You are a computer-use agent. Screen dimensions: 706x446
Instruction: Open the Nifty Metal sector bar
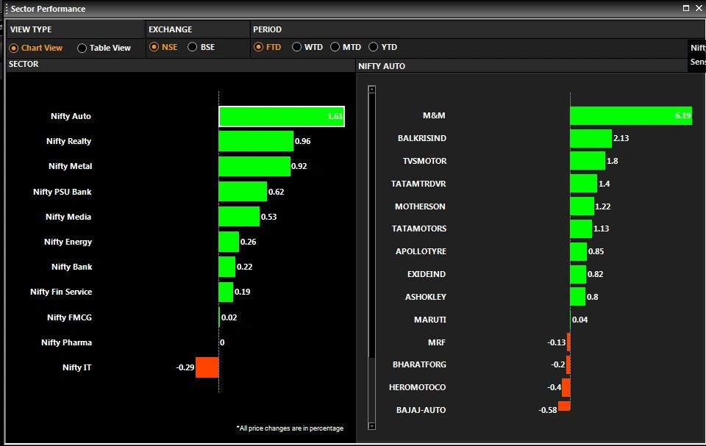(254, 166)
